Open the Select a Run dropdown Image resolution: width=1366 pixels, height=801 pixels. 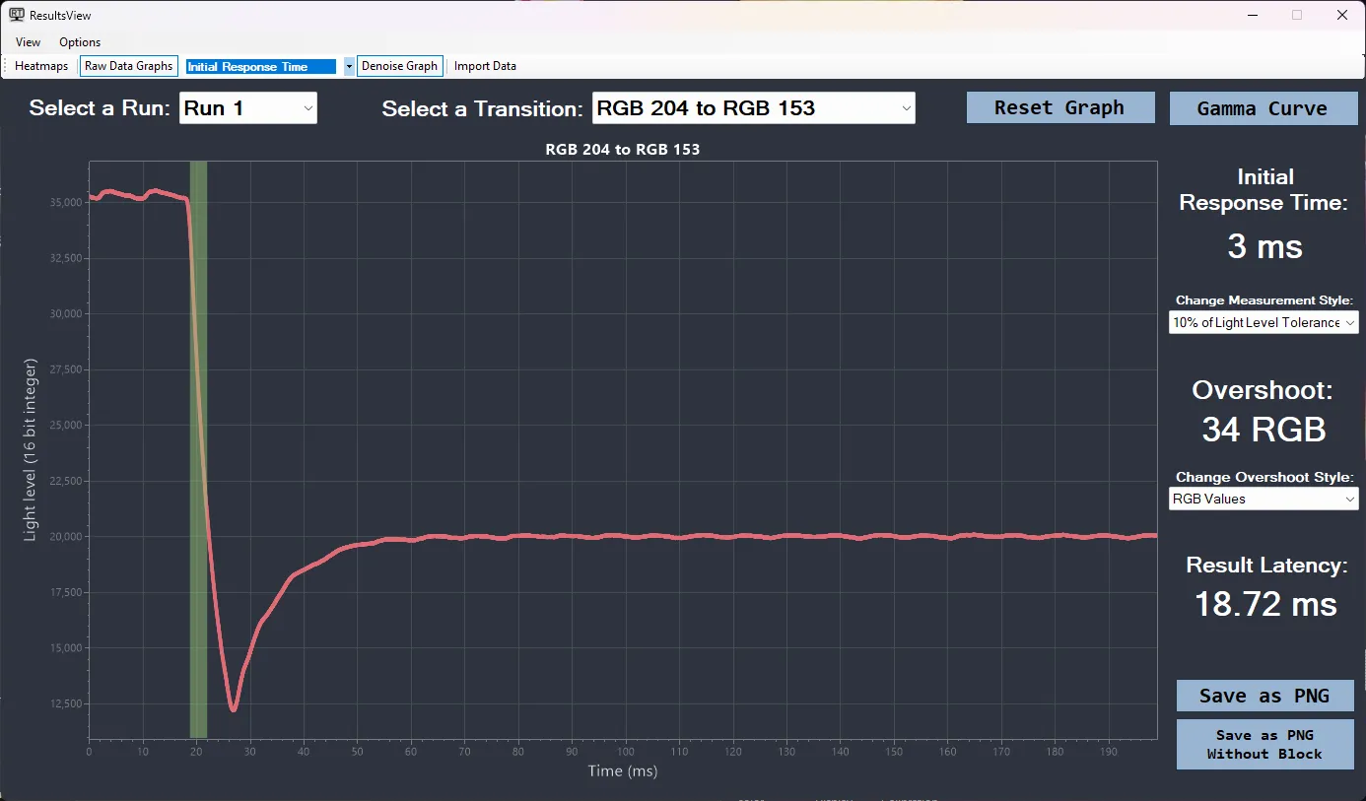tap(248, 108)
